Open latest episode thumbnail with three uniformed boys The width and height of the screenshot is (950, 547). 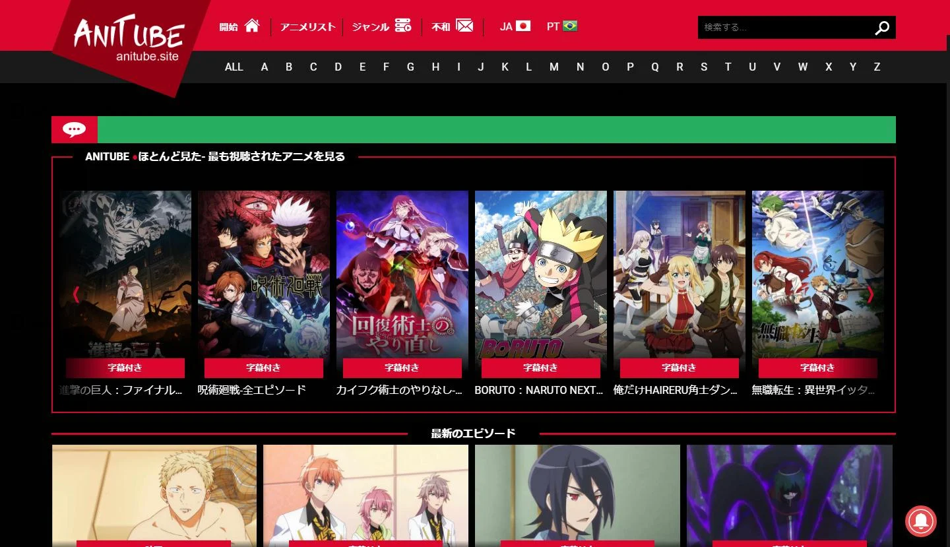365,496
